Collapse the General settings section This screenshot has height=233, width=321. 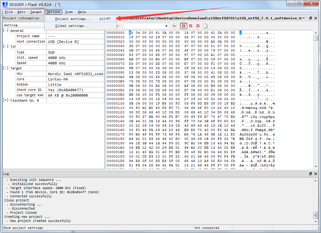pos(5,31)
